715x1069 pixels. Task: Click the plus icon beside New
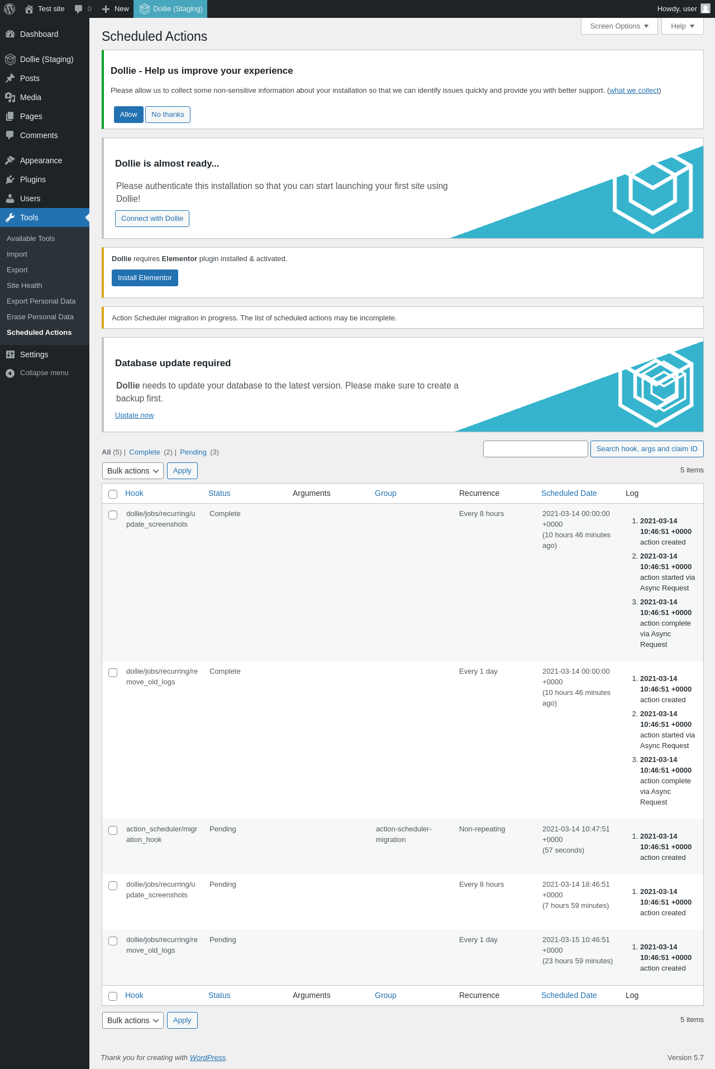[106, 9]
